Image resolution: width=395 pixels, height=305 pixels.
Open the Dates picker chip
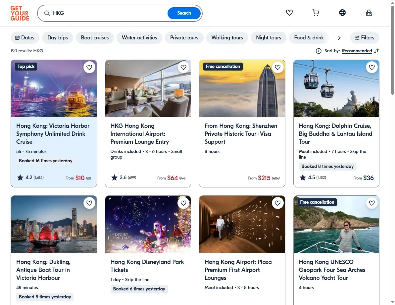coord(25,38)
